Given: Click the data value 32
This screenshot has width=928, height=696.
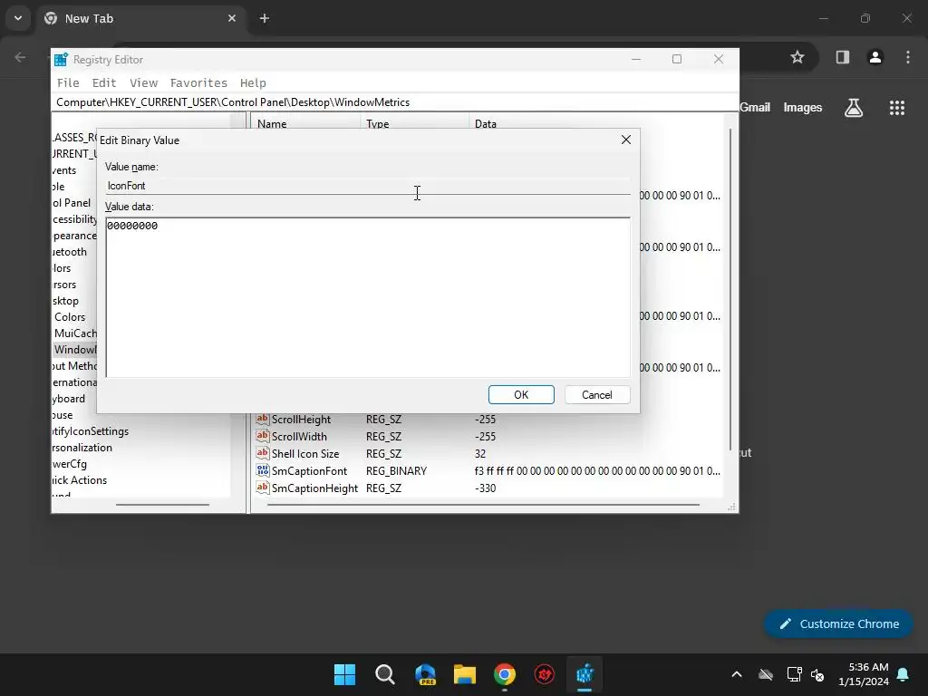Looking at the screenshot, I should tap(480, 453).
